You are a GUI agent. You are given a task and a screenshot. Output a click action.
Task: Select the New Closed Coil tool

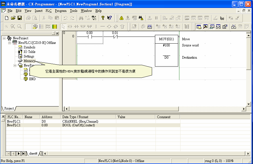tap(116, 27)
